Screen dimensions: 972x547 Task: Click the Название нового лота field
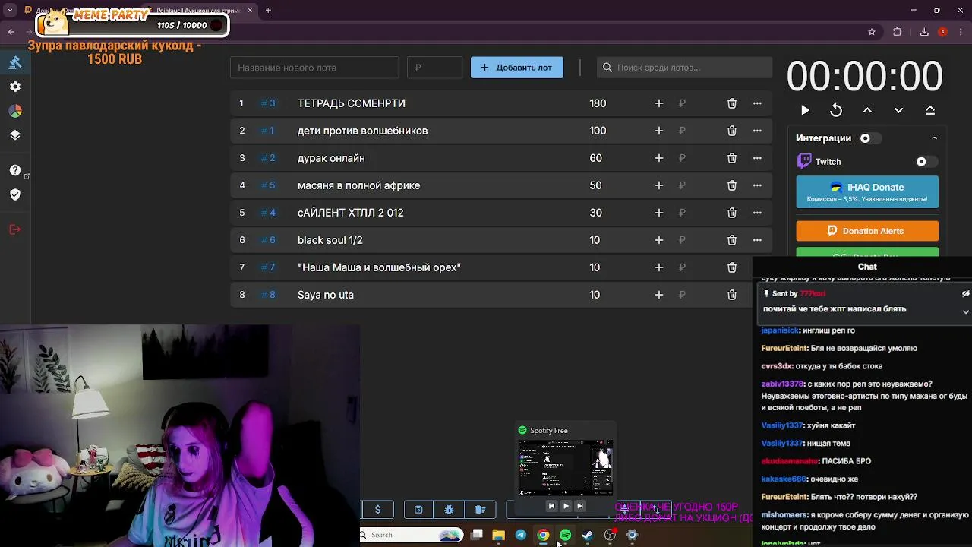click(x=314, y=68)
